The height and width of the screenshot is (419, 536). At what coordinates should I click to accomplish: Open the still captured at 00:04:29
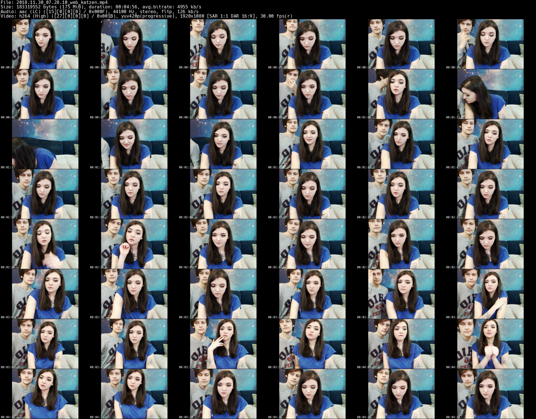click(223, 394)
